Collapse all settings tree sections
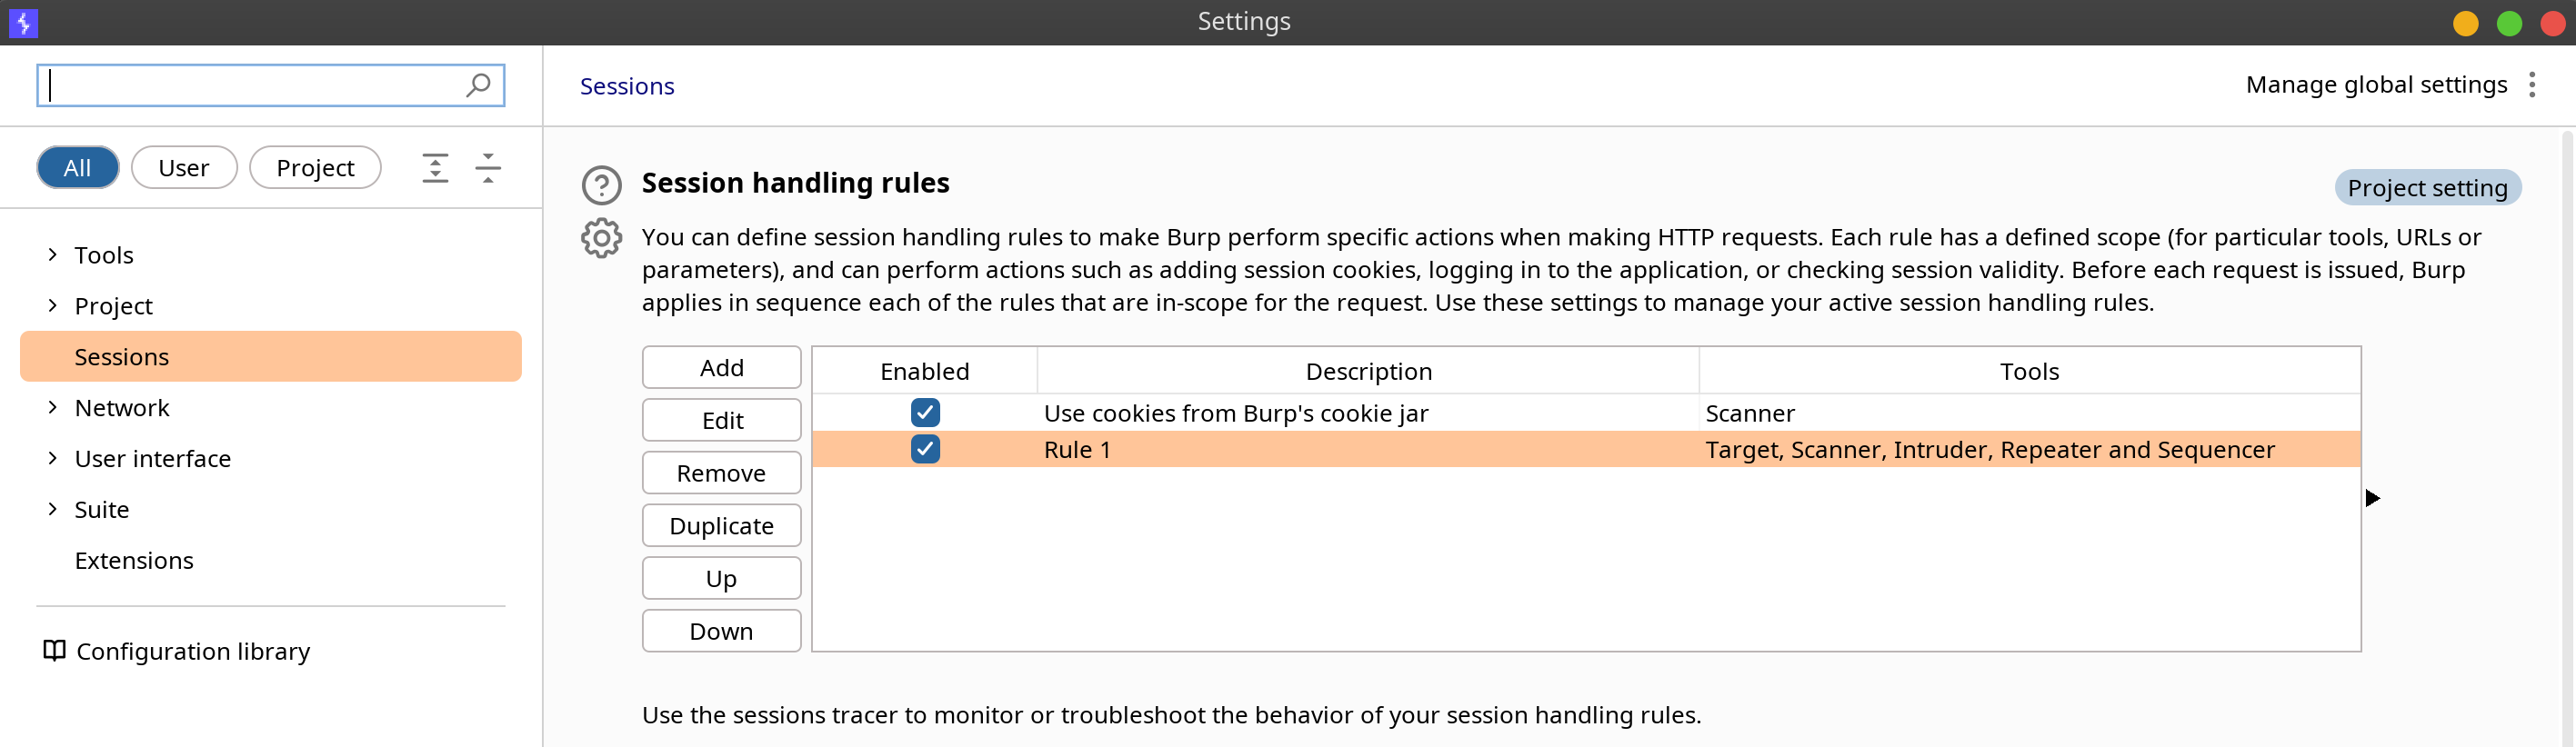Viewport: 2576px width, 747px height. click(x=488, y=168)
